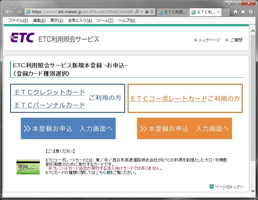Click the page refresh icon

[x=152, y=12]
